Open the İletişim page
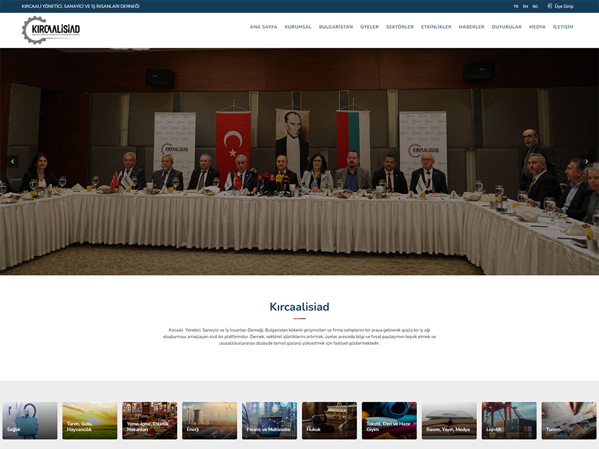This screenshot has height=449, width=599. click(x=563, y=27)
